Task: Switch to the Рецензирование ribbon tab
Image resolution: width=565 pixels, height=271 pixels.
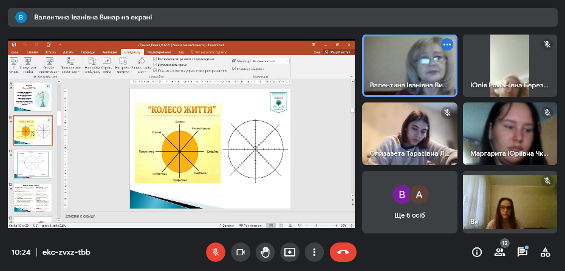Action: (157, 53)
